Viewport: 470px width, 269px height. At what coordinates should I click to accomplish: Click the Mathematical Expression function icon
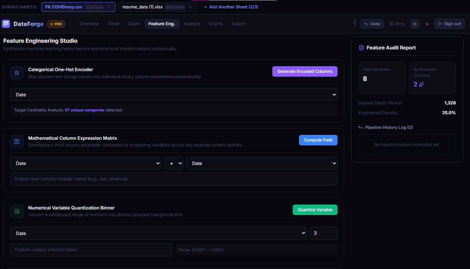pyautogui.click(x=17, y=142)
